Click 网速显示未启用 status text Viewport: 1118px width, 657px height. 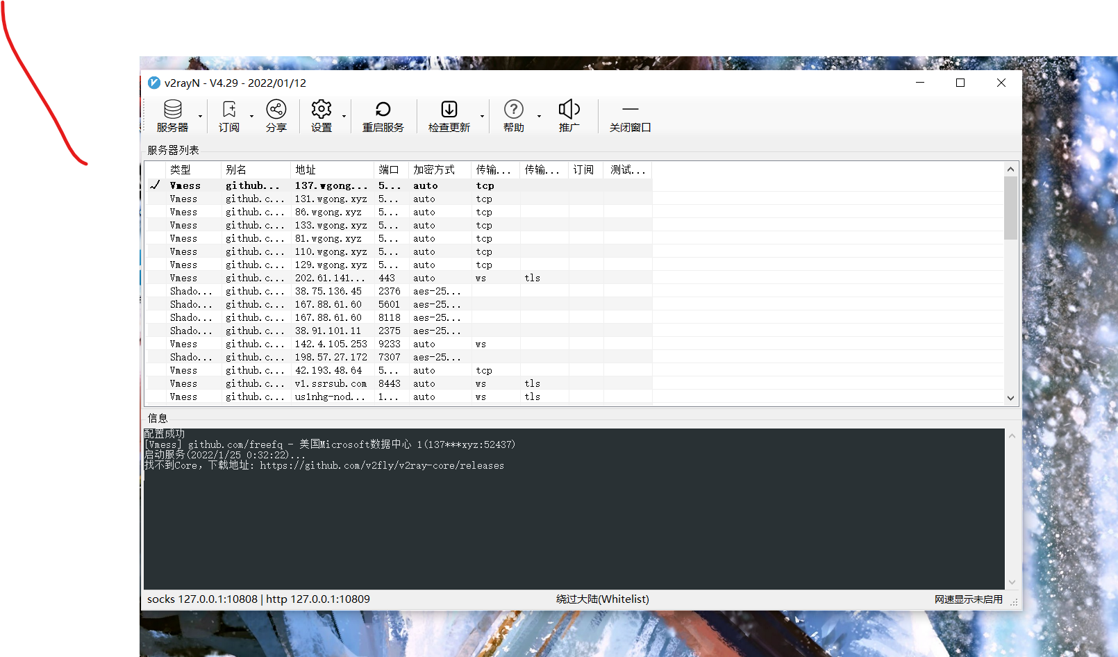click(969, 599)
